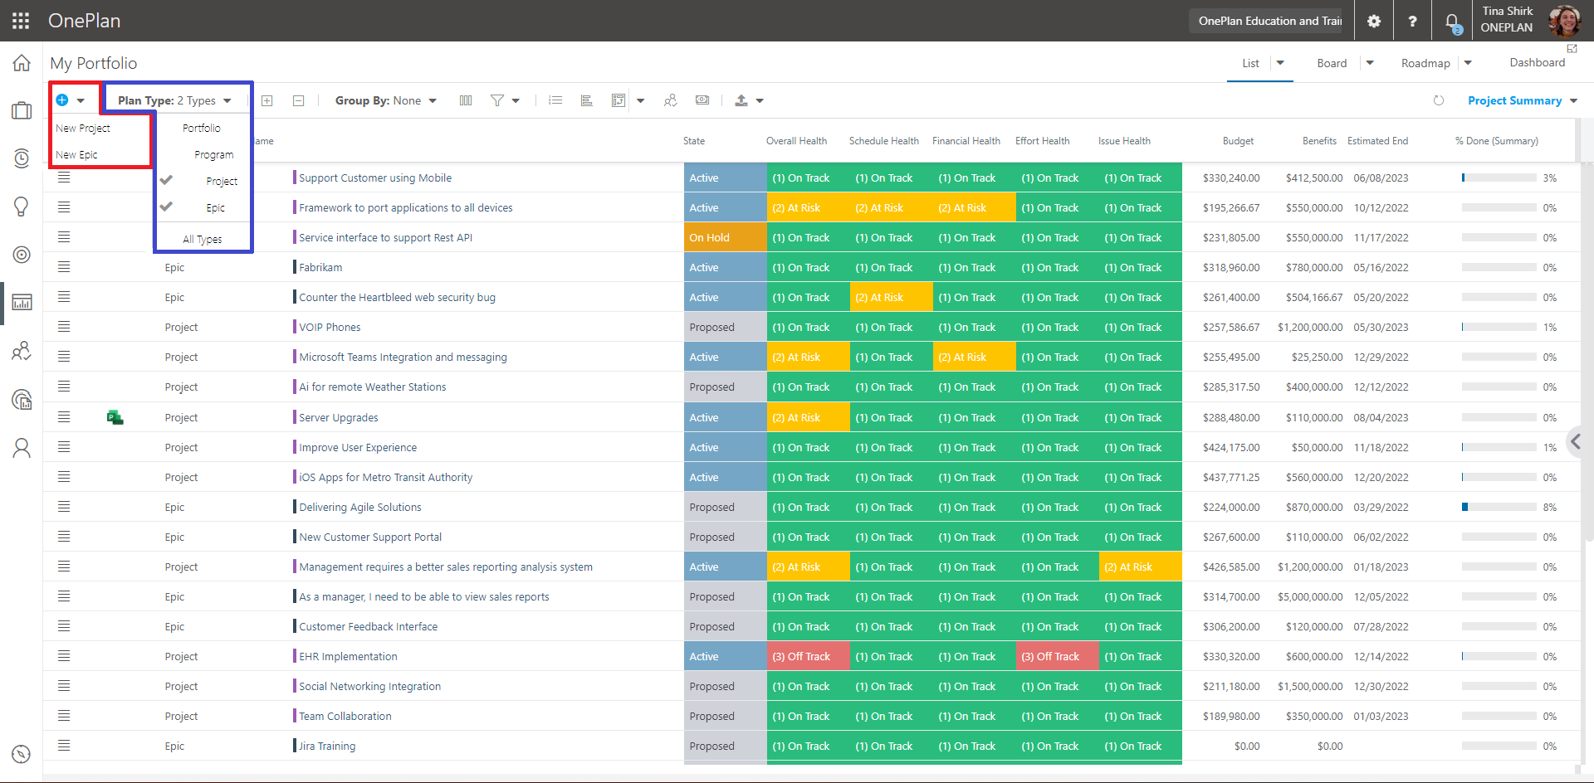Open the compass icon at sidebar bottom
Image resolution: width=1594 pixels, height=783 pixels.
click(22, 754)
